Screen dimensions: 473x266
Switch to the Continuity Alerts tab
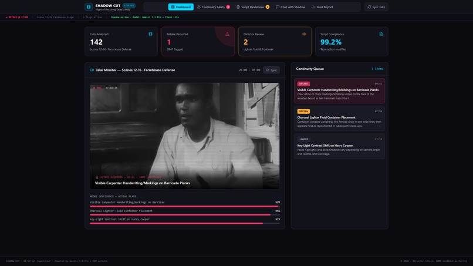pyautogui.click(x=213, y=7)
